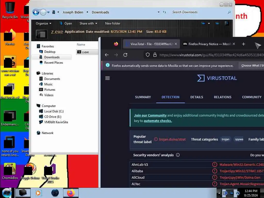Click the search magnifier icon in Explorer

point(229,12)
